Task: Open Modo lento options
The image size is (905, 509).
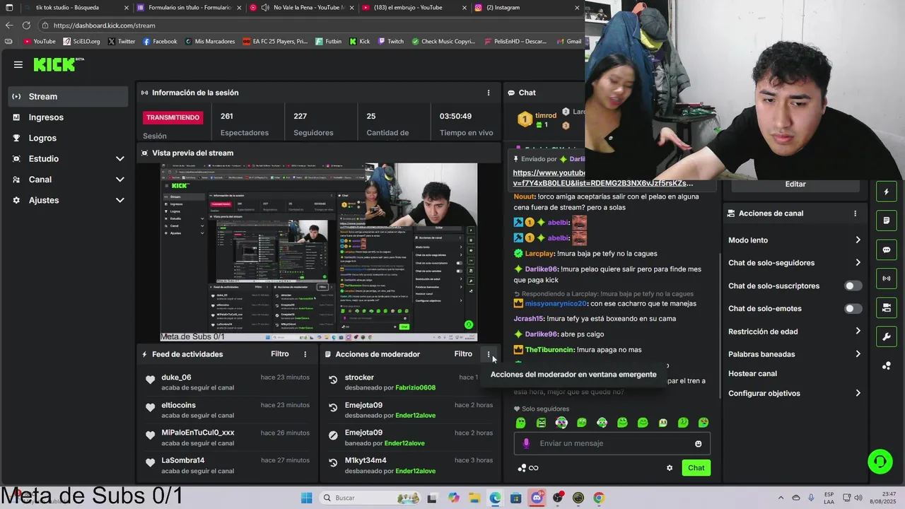Action: tap(795, 240)
